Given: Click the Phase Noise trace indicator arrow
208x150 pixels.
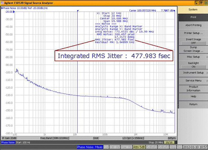Looking at the screenshot, I should pos(2,8).
